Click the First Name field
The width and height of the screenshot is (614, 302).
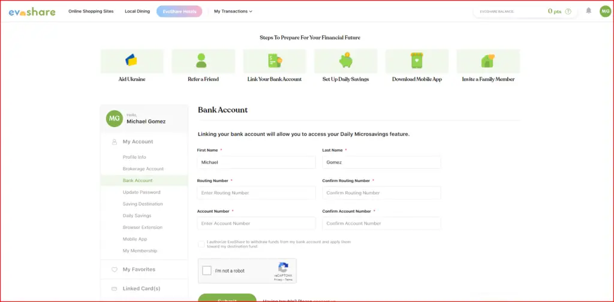click(257, 162)
